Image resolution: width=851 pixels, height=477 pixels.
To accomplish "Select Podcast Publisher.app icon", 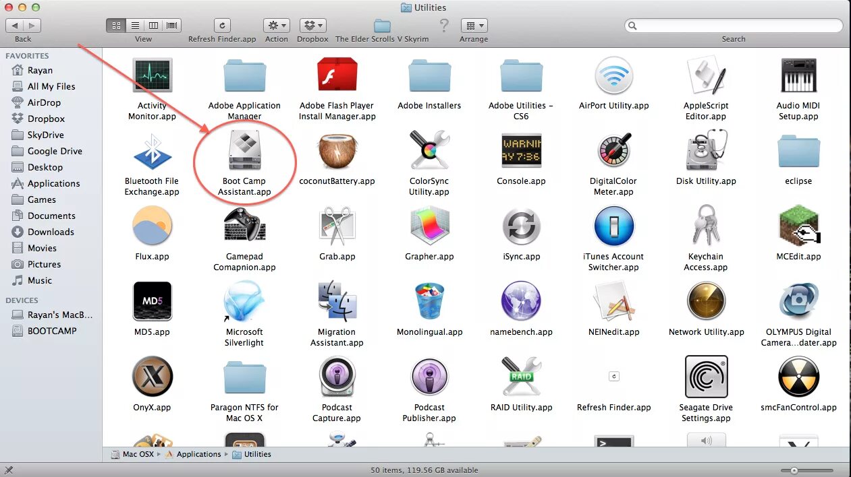I will tap(429, 377).
